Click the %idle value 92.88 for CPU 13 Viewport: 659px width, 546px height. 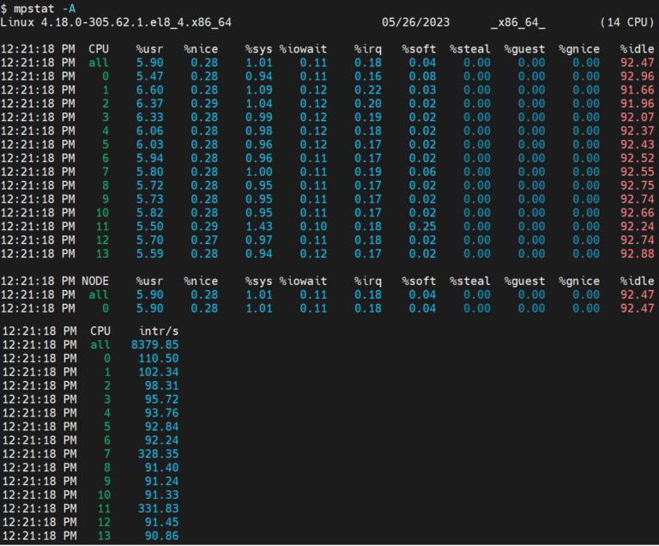(x=637, y=253)
